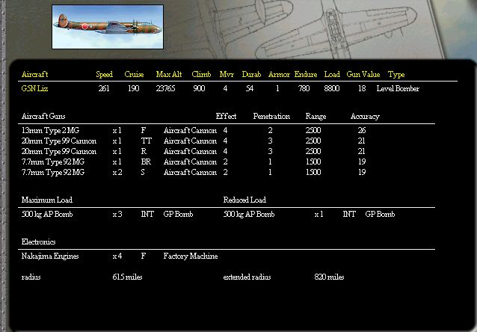Select the G5N Liz aircraft name
This screenshot has height=332, width=477.
pyautogui.click(x=34, y=88)
